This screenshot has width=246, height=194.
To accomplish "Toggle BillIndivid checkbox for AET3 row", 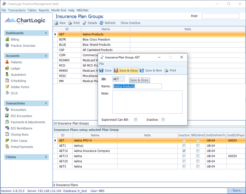I will pyautogui.click(x=198, y=166).
